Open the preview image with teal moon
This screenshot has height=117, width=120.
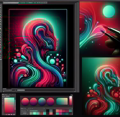pos(100,28)
